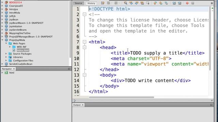Select the IntroMiola project
The image size is (218, 122).
pyautogui.click(x=15, y=13)
